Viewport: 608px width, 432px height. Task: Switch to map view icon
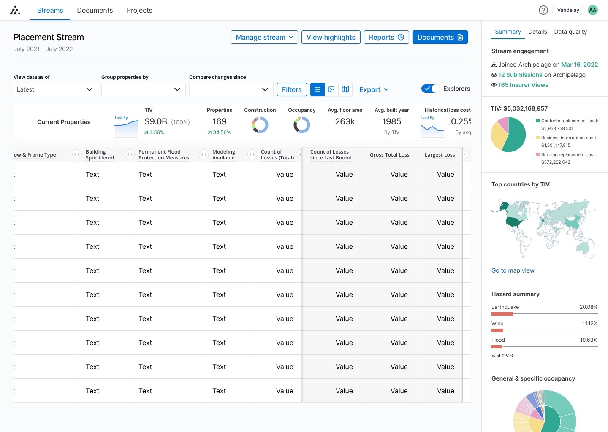tap(345, 89)
